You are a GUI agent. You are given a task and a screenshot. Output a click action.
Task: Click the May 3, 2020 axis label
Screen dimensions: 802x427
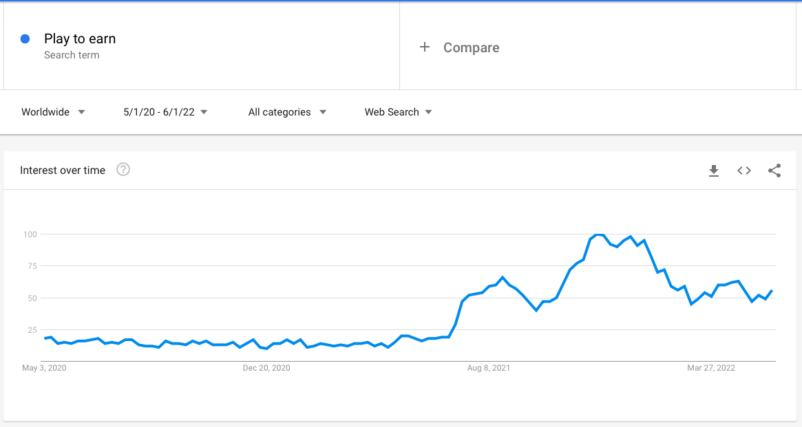[x=44, y=368]
